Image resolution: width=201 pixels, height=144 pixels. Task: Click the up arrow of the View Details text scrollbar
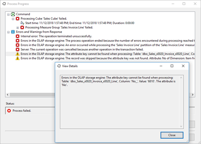click(181, 78)
